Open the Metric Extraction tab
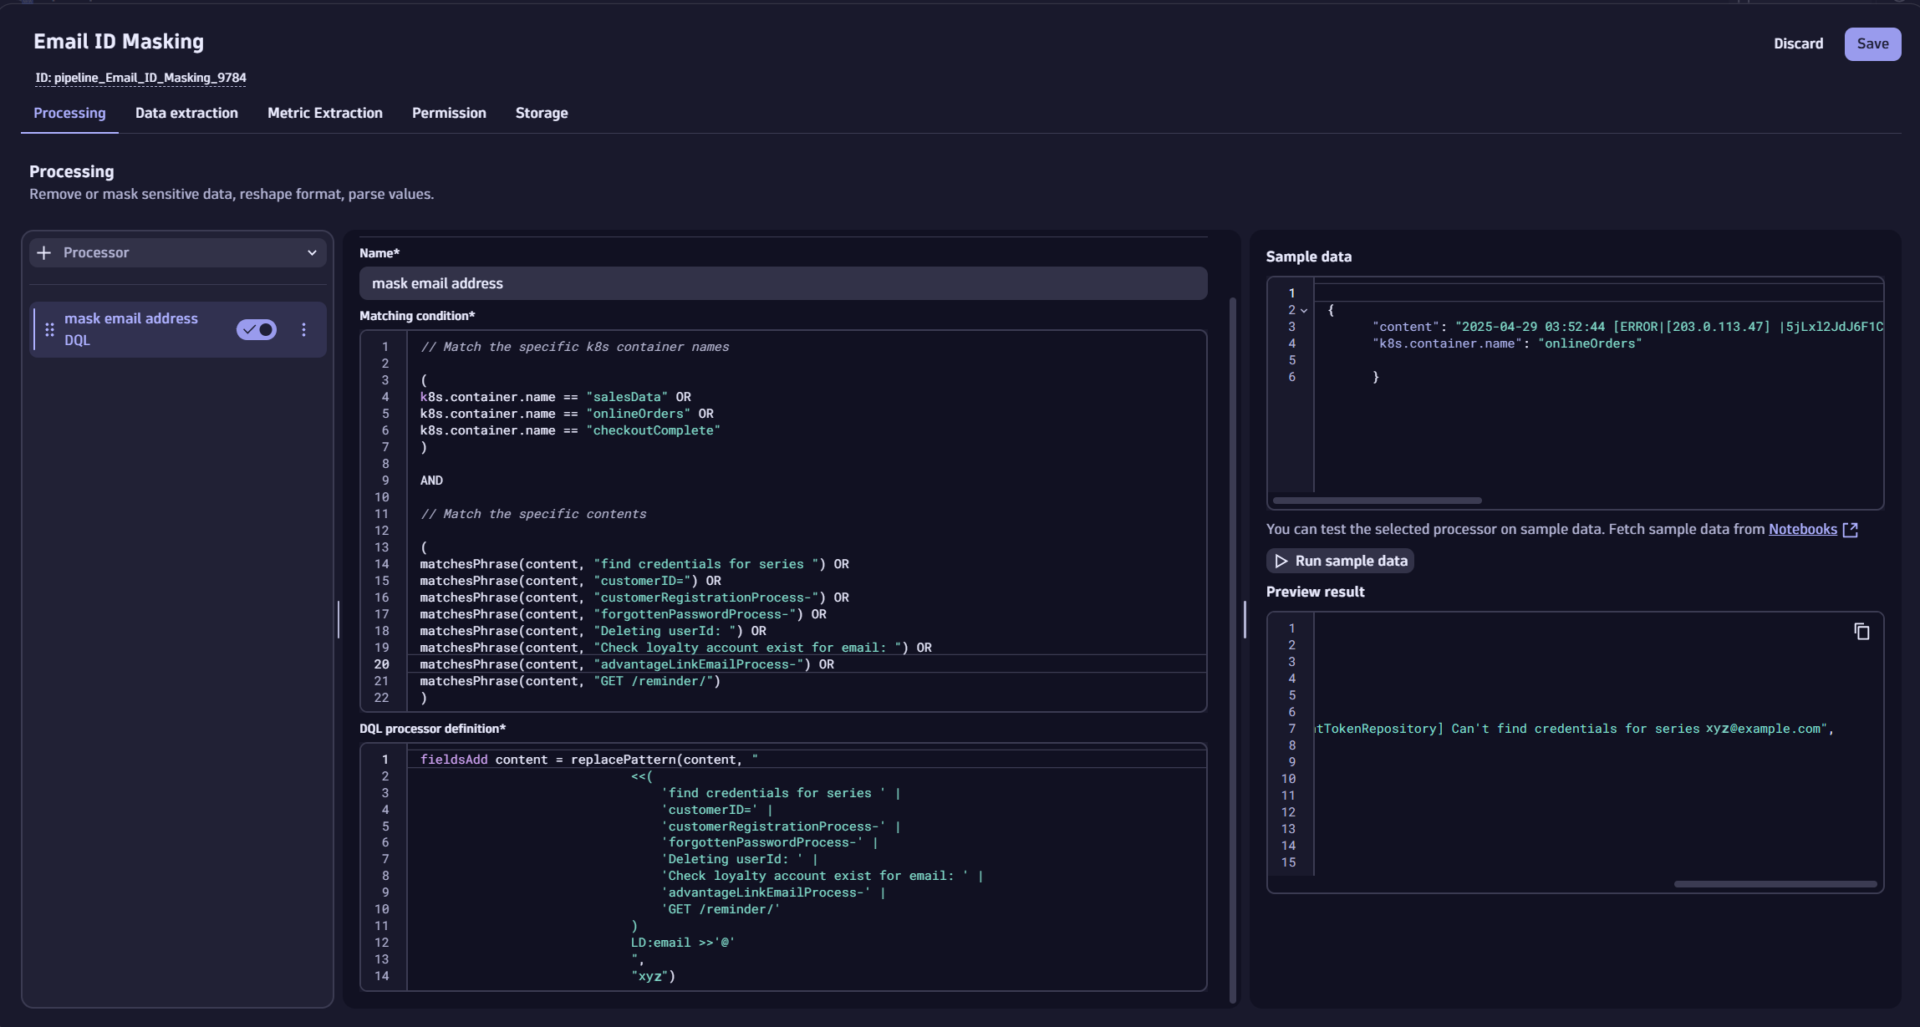 point(324,113)
